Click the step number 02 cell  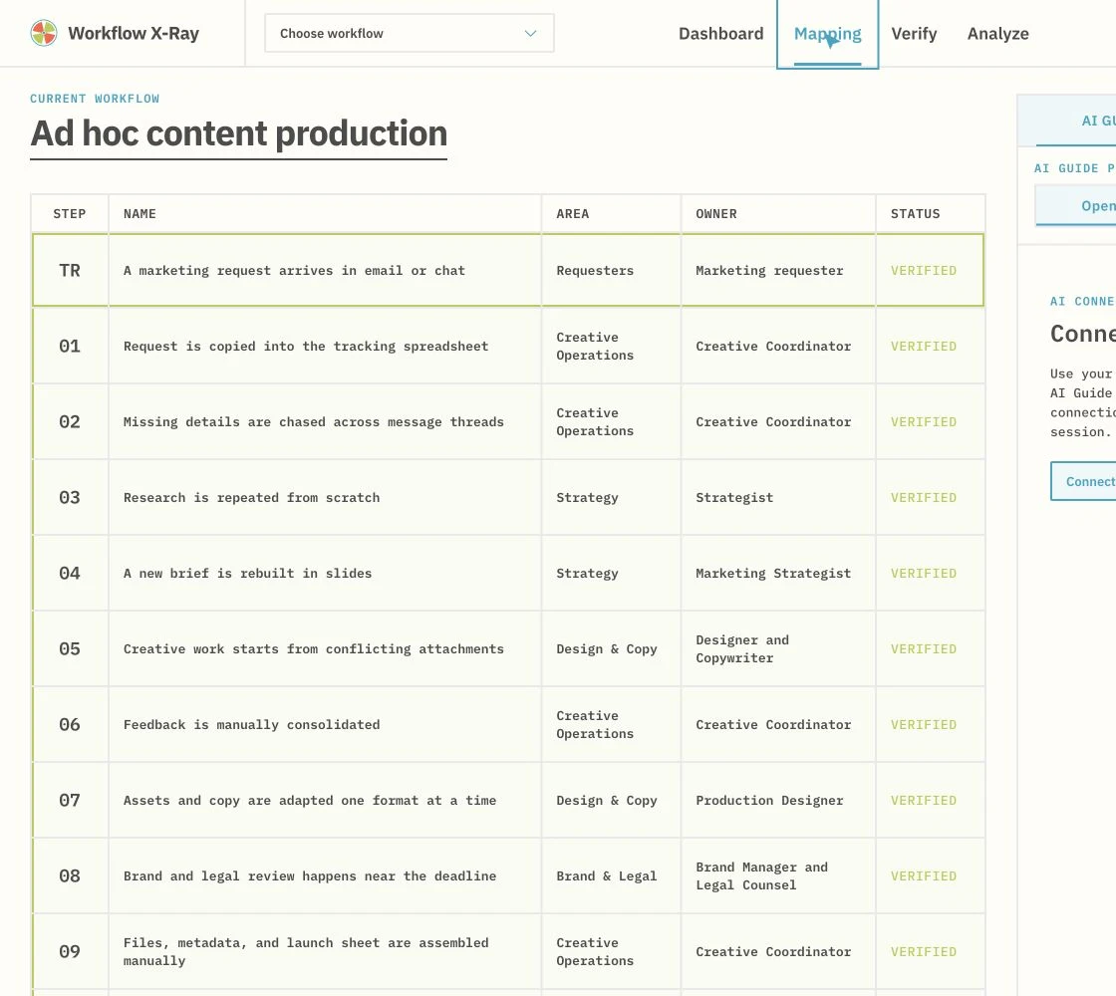[x=70, y=421]
